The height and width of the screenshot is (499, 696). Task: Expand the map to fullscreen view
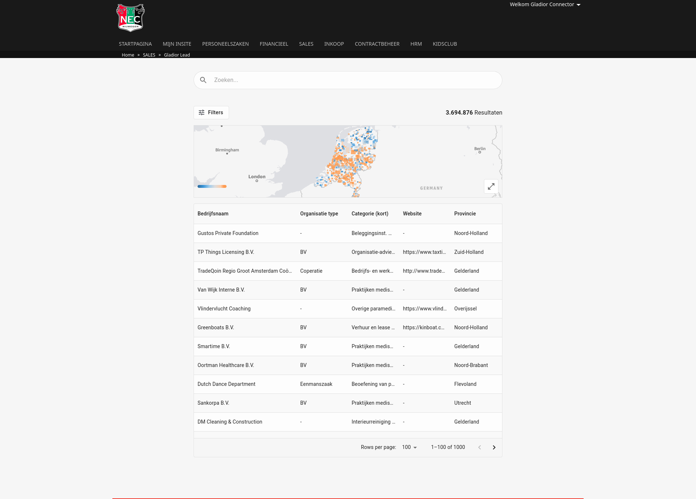click(x=491, y=186)
